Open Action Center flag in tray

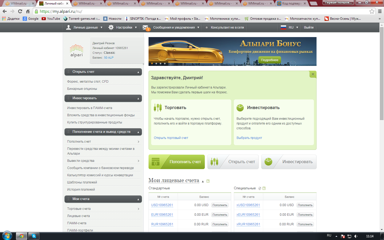[x=343, y=236]
